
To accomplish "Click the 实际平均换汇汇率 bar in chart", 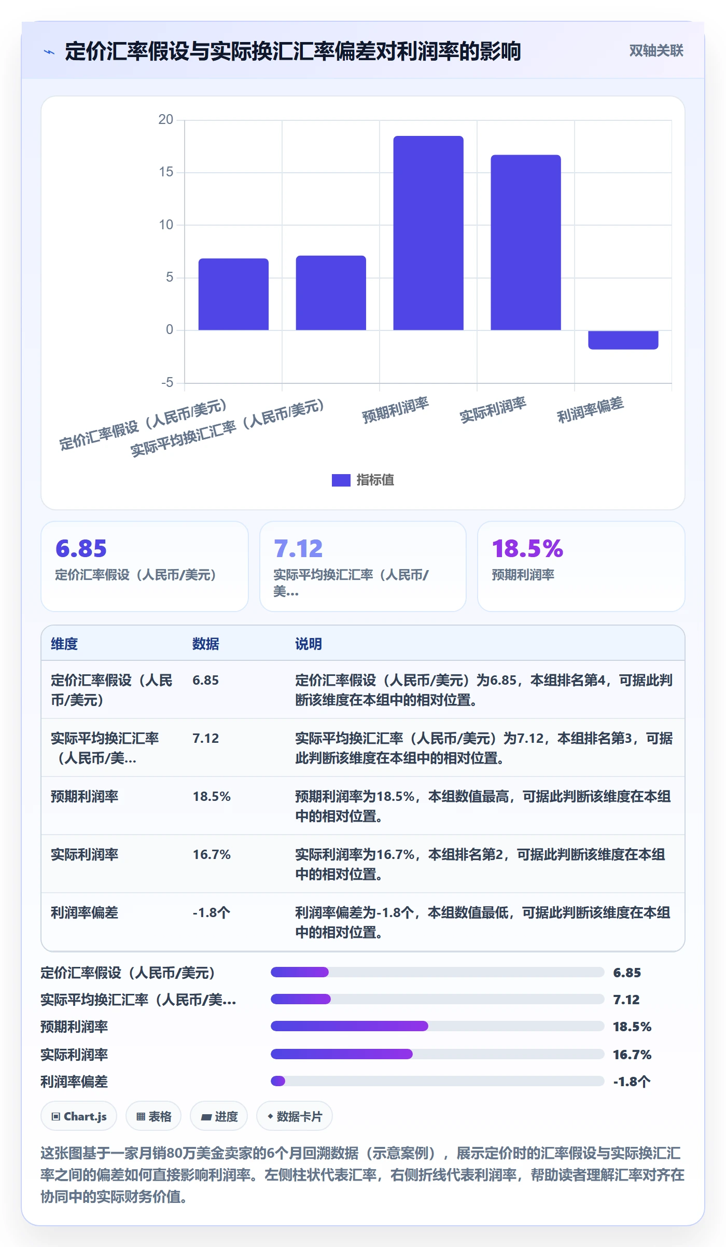I will [x=331, y=293].
